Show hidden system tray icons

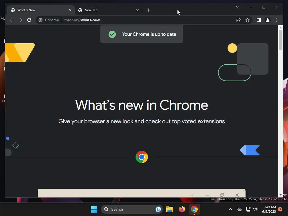(x=231, y=209)
